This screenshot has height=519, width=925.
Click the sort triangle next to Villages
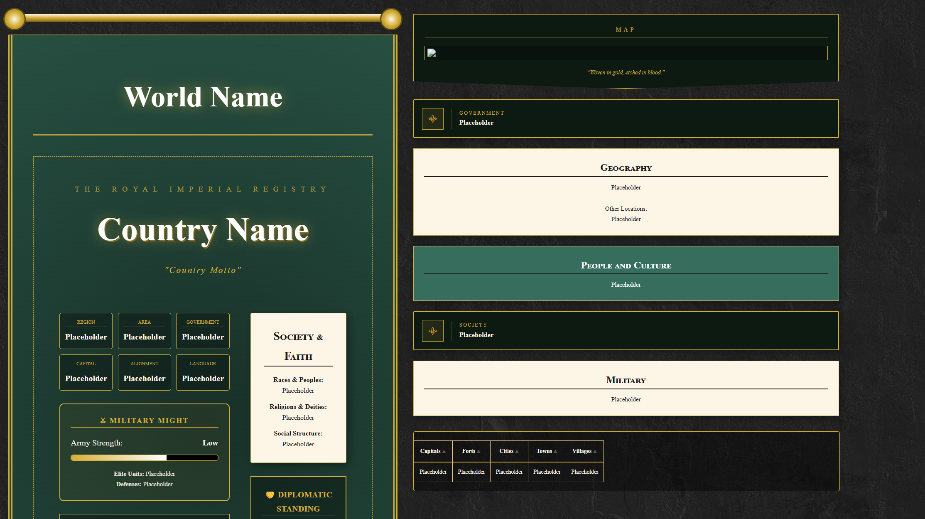pyautogui.click(x=595, y=451)
